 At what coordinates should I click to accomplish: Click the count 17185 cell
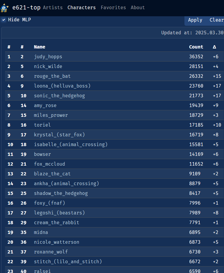(x=196, y=125)
